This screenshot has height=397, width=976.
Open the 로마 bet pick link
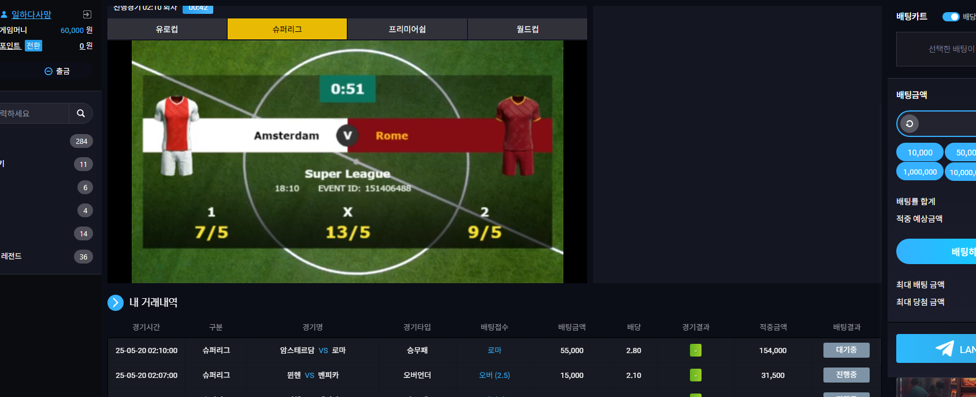coord(495,350)
